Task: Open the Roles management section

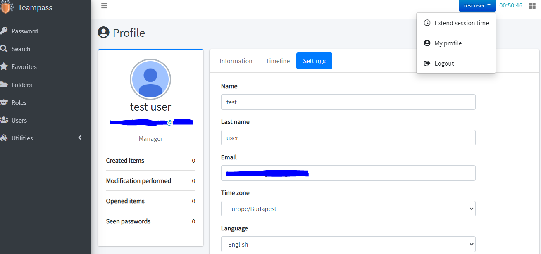Action: click(6, 102)
